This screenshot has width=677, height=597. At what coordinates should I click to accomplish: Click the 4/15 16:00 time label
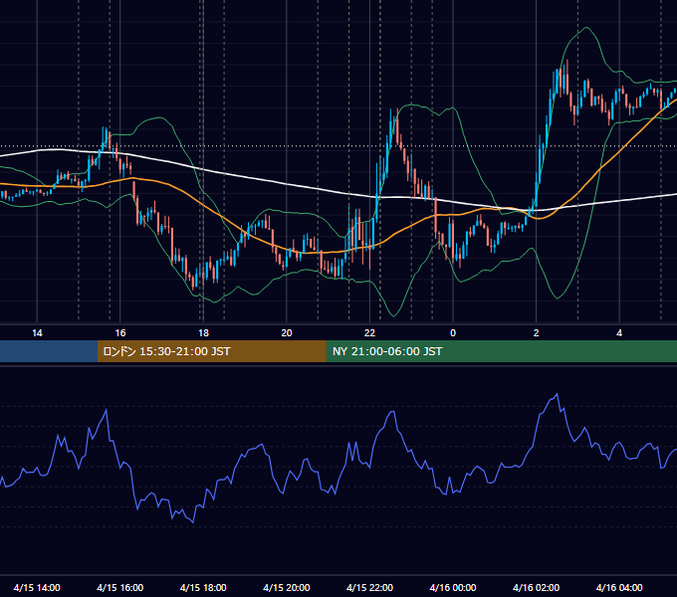120,587
